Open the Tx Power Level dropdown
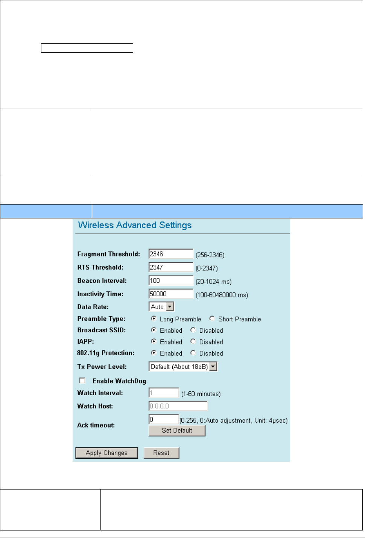Image resolution: width=365 pixels, height=538 pixels. 183,367
